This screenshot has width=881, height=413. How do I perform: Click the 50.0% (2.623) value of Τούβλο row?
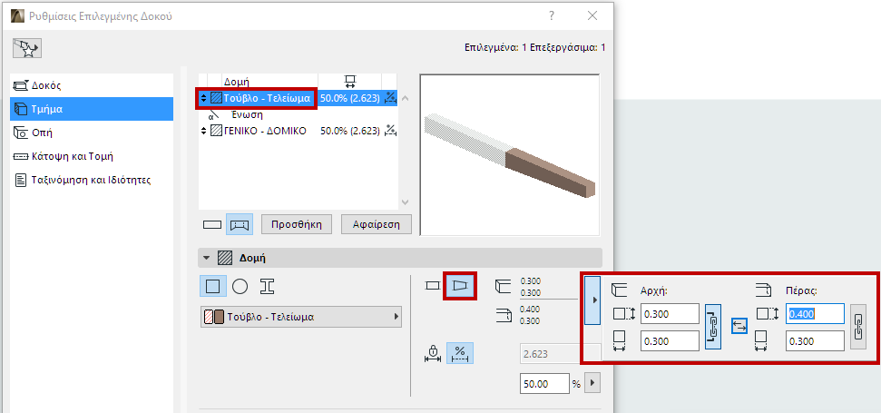tap(350, 98)
